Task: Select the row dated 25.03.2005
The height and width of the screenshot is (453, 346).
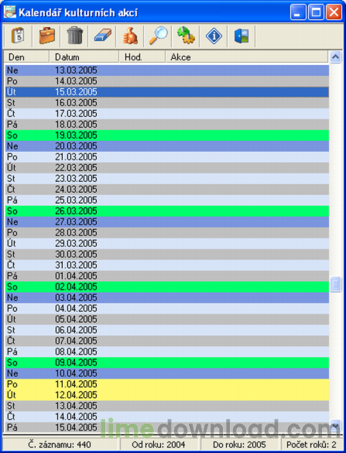Action: tap(167, 201)
